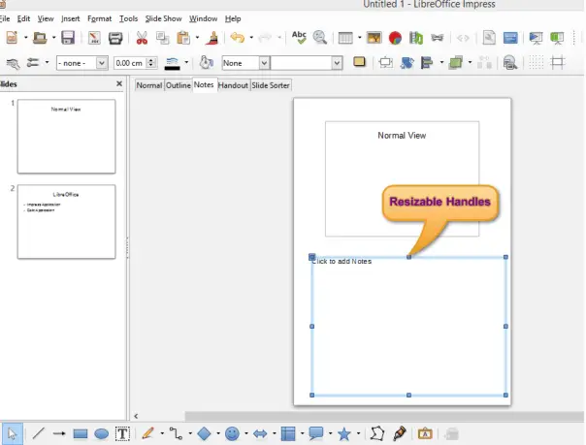Select the Basic Shapes diamond tool
Screen dimensions: 586x445
tap(204, 433)
